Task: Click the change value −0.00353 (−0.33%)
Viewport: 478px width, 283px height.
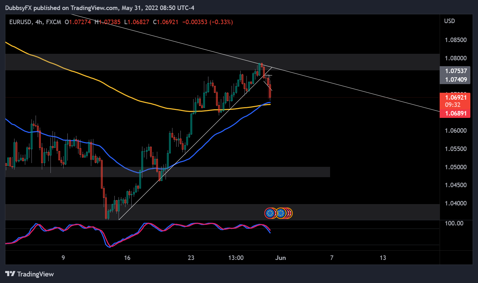Action: pyautogui.click(x=207, y=22)
